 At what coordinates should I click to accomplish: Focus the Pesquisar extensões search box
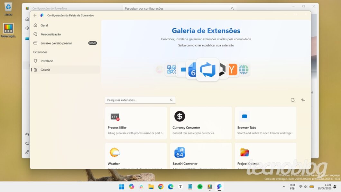(x=140, y=100)
